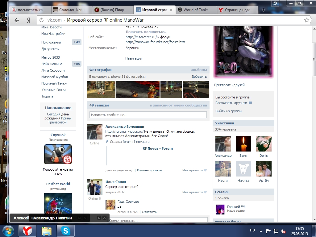The width and height of the screenshot is (316, 237).
Task: Switch input language via RU indicator
Action: click(x=252, y=230)
